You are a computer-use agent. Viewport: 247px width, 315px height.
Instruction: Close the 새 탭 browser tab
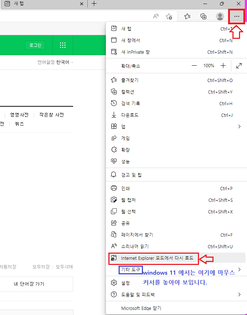coord(81,4)
